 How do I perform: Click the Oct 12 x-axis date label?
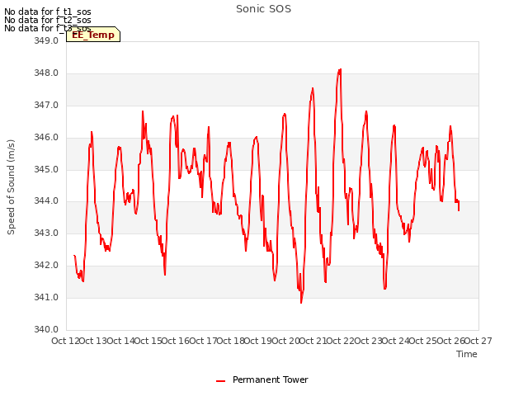(65, 341)
